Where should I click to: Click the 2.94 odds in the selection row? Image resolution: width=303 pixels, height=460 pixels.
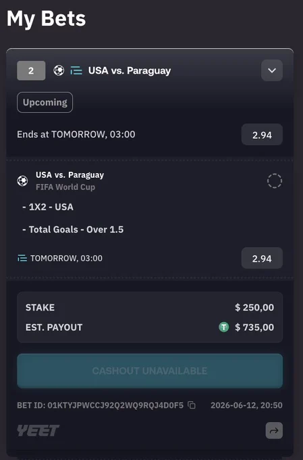pos(262,258)
